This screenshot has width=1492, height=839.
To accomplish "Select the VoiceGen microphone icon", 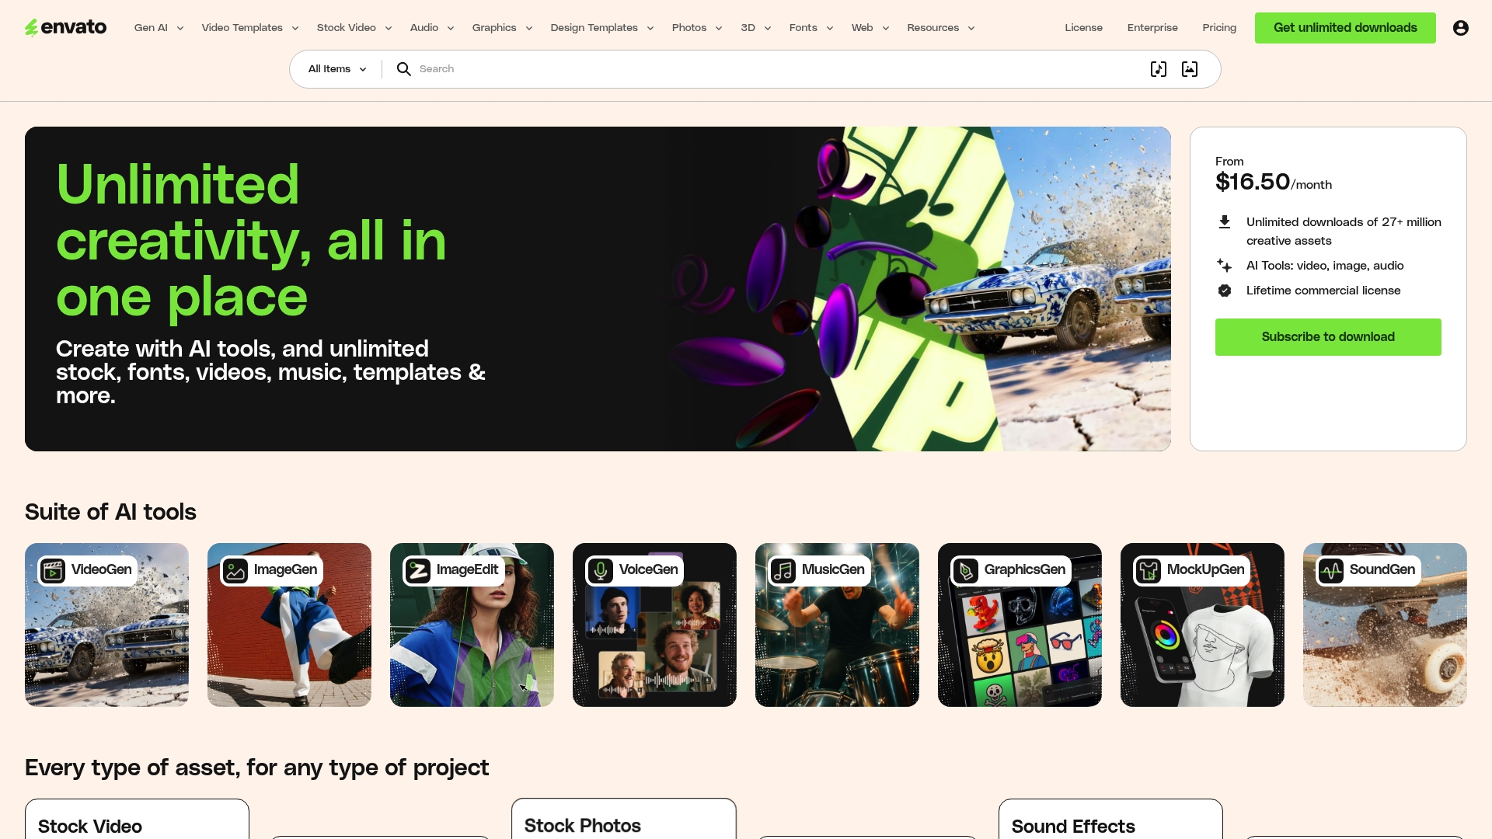I will click(x=601, y=570).
